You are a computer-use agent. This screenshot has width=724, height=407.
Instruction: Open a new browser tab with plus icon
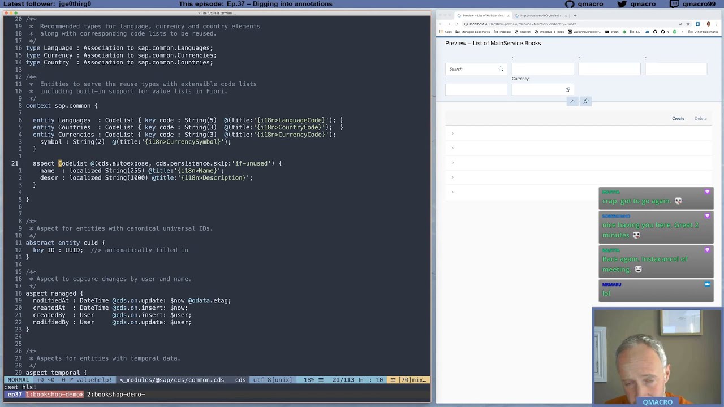pos(575,15)
